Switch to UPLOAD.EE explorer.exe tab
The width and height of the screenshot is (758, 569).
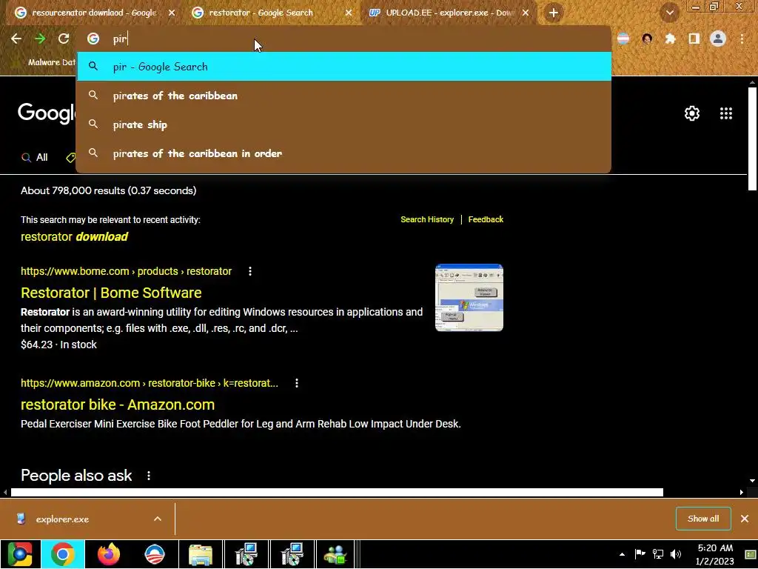point(449,13)
